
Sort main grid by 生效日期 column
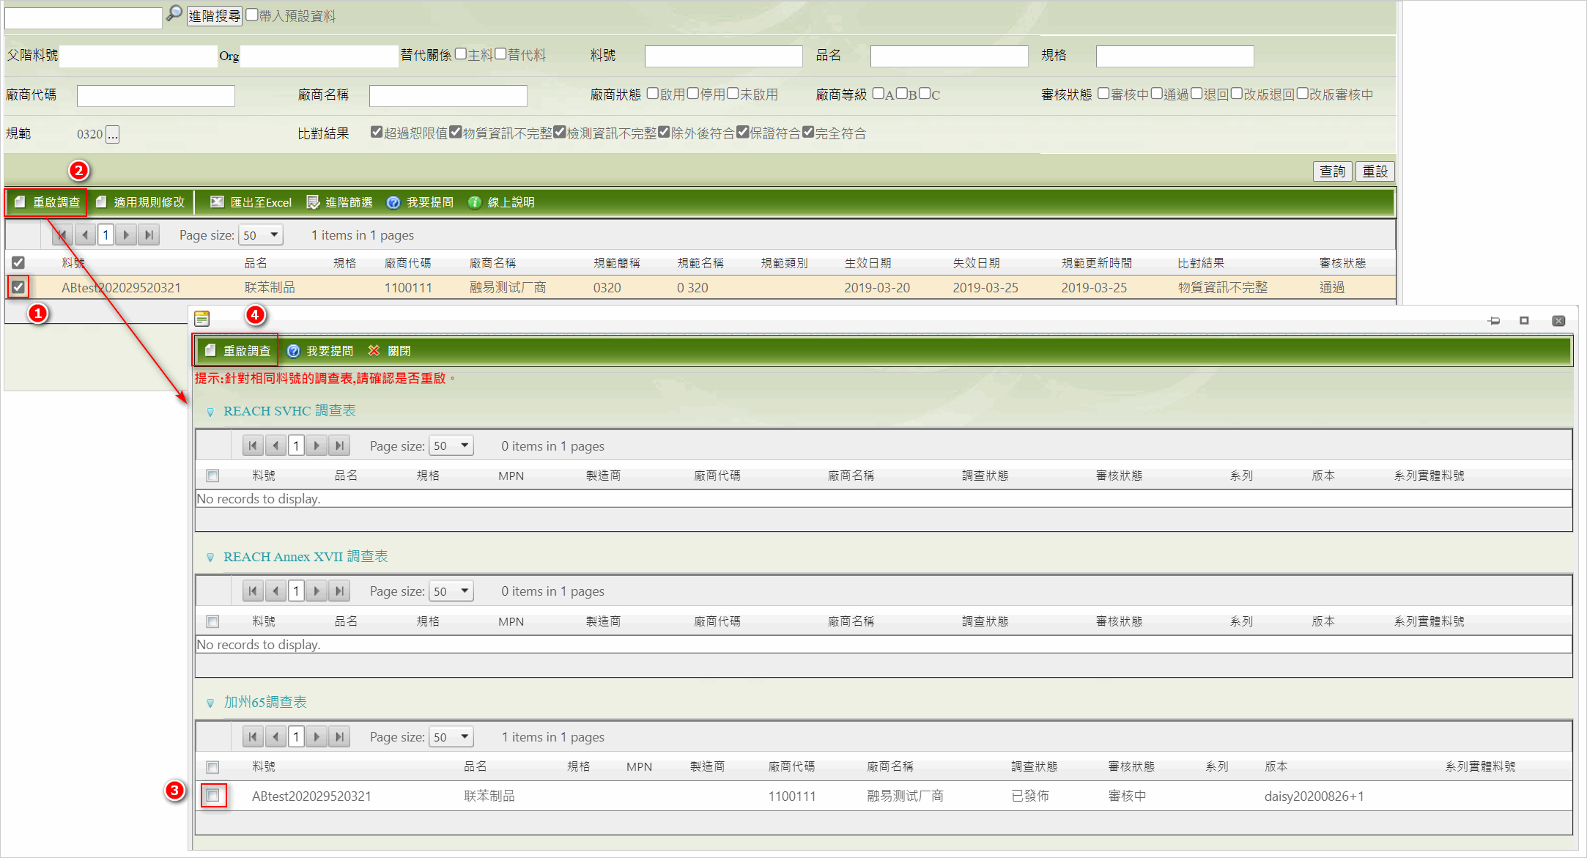click(x=868, y=263)
